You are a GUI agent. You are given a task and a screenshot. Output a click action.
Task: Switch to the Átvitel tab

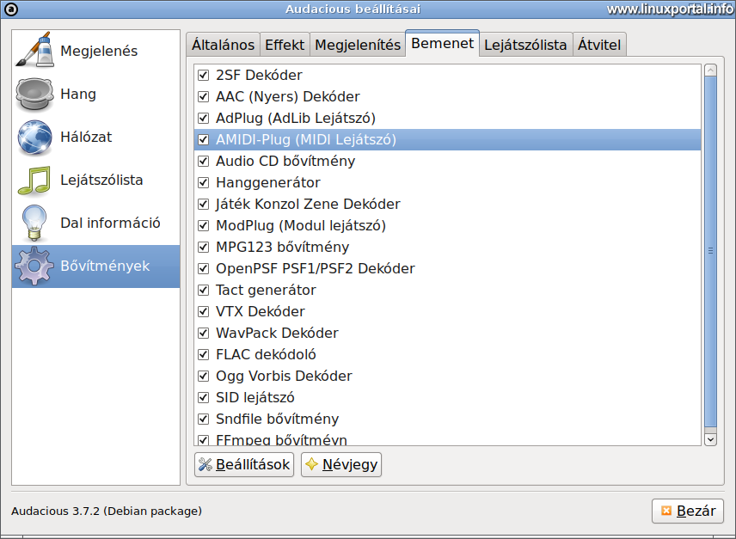(x=599, y=45)
